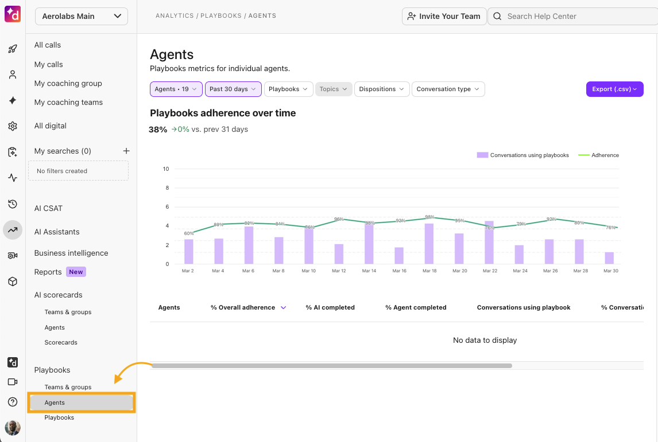Open the rocket launch icon in sidebar
Viewport: 658px width, 442px height.
[x=13, y=49]
